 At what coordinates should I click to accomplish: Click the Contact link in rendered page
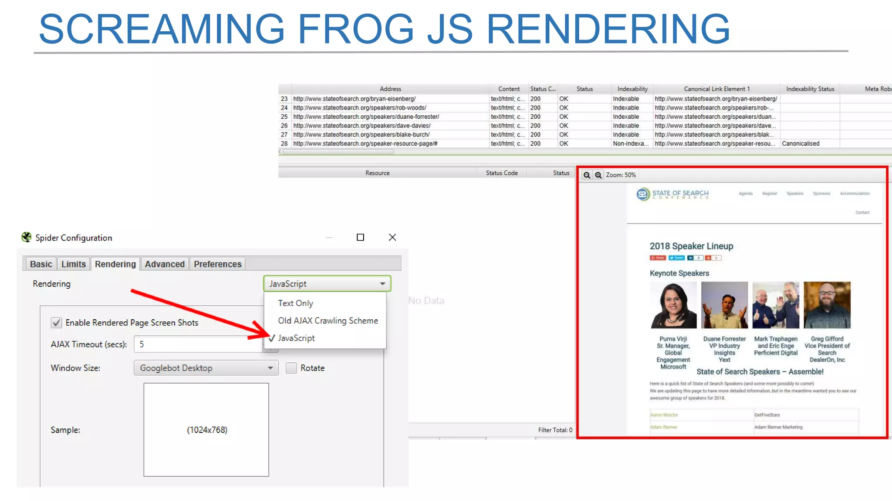[862, 213]
